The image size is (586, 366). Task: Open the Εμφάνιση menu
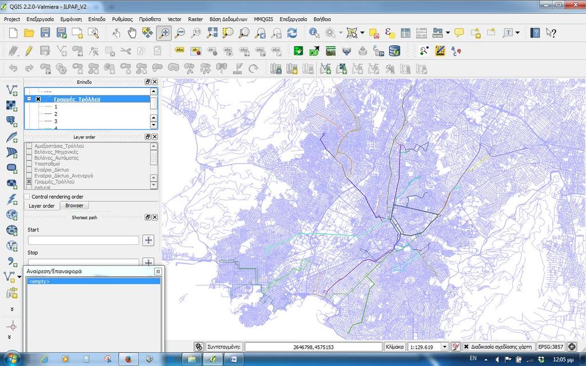click(71, 19)
